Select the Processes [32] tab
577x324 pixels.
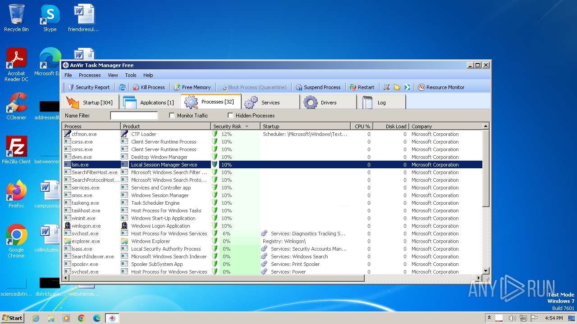pos(211,102)
